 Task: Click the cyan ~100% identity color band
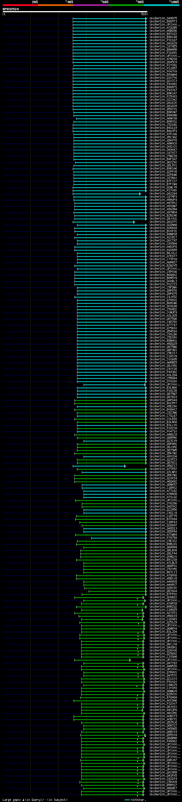point(162,5)
